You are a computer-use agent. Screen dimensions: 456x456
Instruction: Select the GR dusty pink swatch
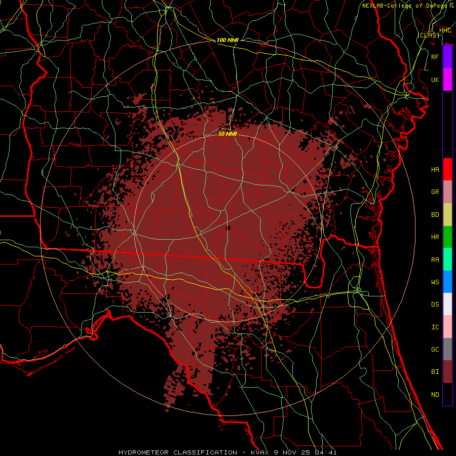click(447, 192)
